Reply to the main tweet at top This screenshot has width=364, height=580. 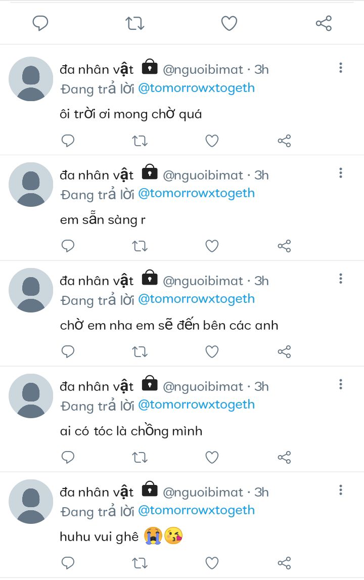[40, 23]
